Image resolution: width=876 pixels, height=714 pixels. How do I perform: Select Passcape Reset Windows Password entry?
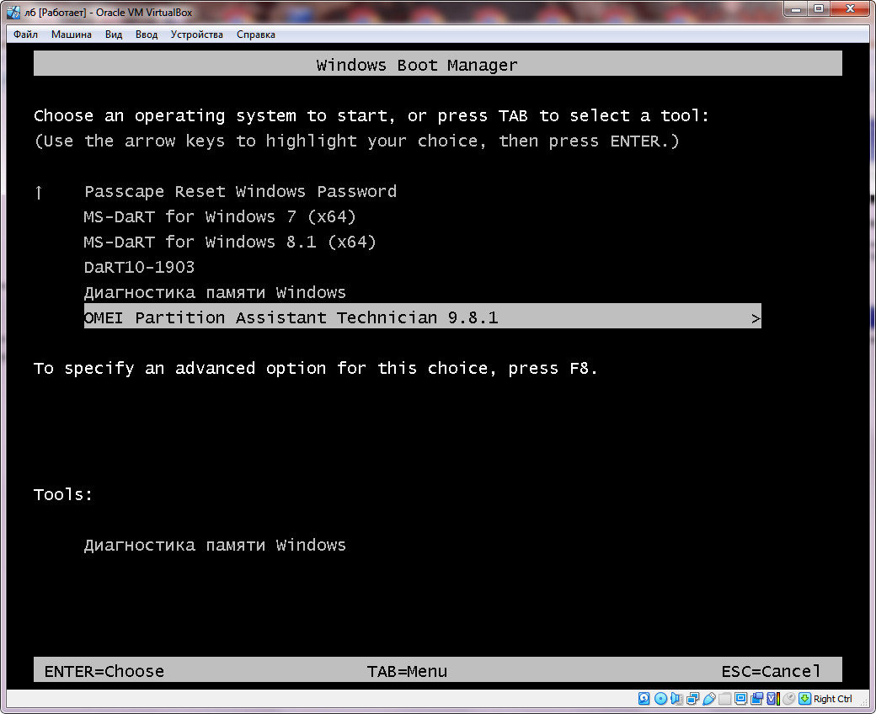pyautogui.click(x=240, y=191)
